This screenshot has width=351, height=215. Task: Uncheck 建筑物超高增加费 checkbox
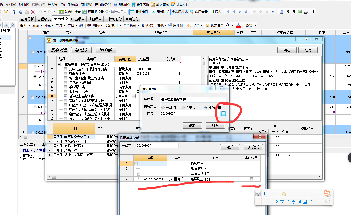coord(66,96)
